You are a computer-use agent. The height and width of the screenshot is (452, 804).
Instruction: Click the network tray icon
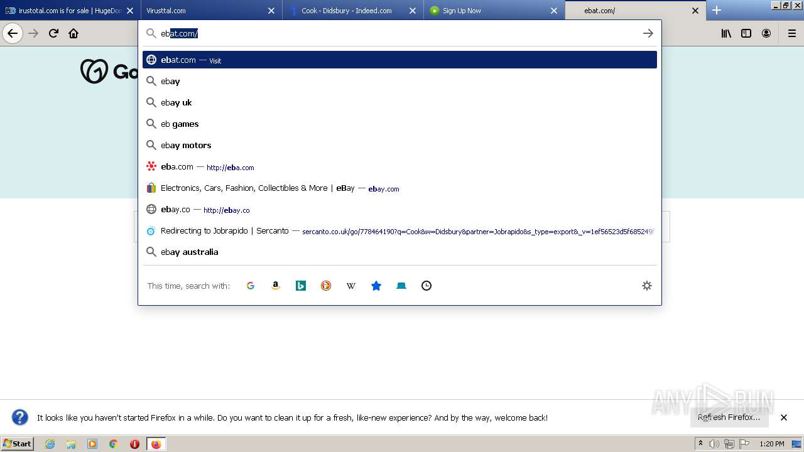tap(729, 444)
